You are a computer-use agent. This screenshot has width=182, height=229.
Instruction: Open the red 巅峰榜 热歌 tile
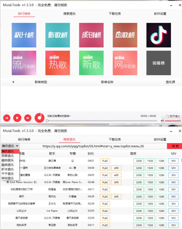click(58, 63)
